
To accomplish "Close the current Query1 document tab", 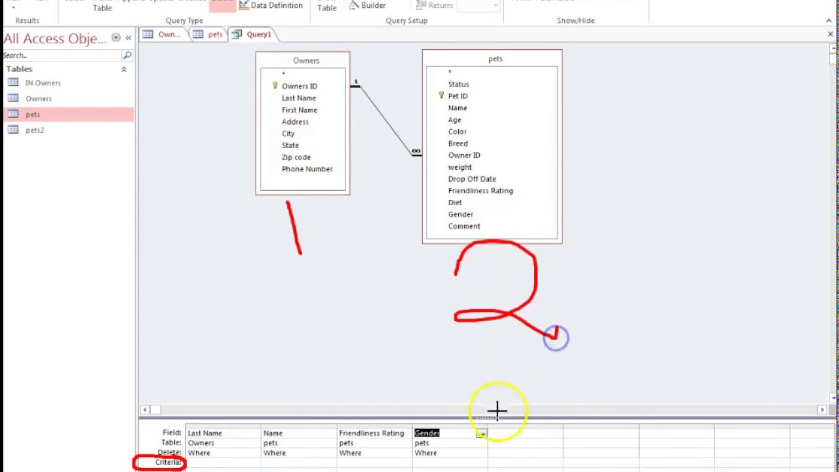I will (x=830, y=34).
